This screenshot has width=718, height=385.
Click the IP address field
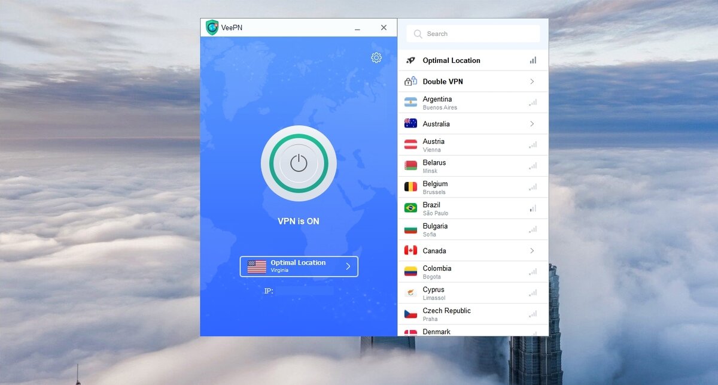(x=305, y=290)
